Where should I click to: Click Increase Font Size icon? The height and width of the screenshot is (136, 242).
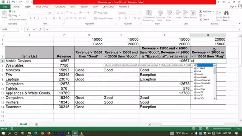click(x=58, y=13)
